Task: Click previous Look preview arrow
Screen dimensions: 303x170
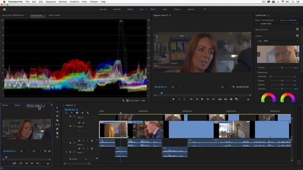Action: (259, 54)
